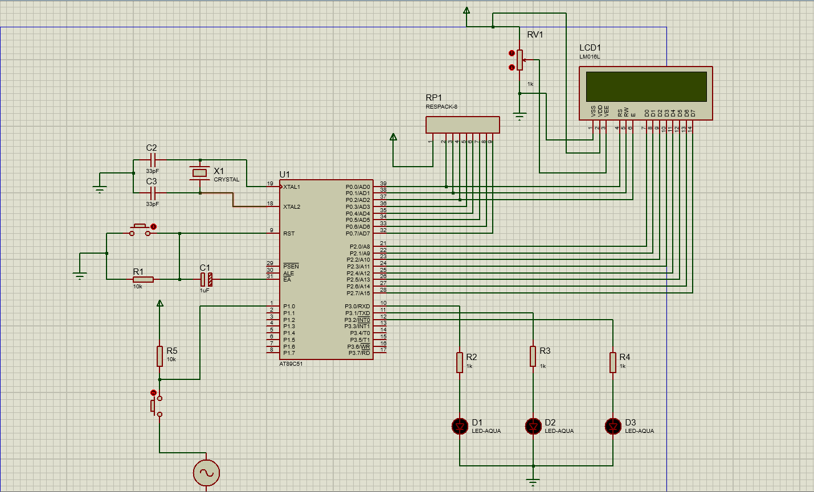Click the power terminal left of RP1

point(393,137)
